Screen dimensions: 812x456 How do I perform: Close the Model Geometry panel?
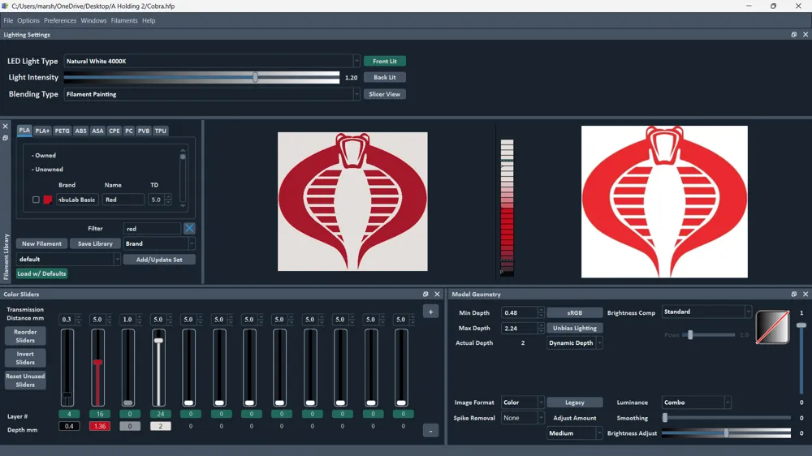tap(806, 294)
